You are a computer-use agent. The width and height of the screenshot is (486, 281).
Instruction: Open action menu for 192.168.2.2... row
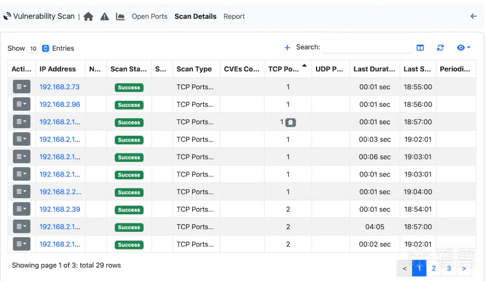pyautogui.click(x=21, y=191)
